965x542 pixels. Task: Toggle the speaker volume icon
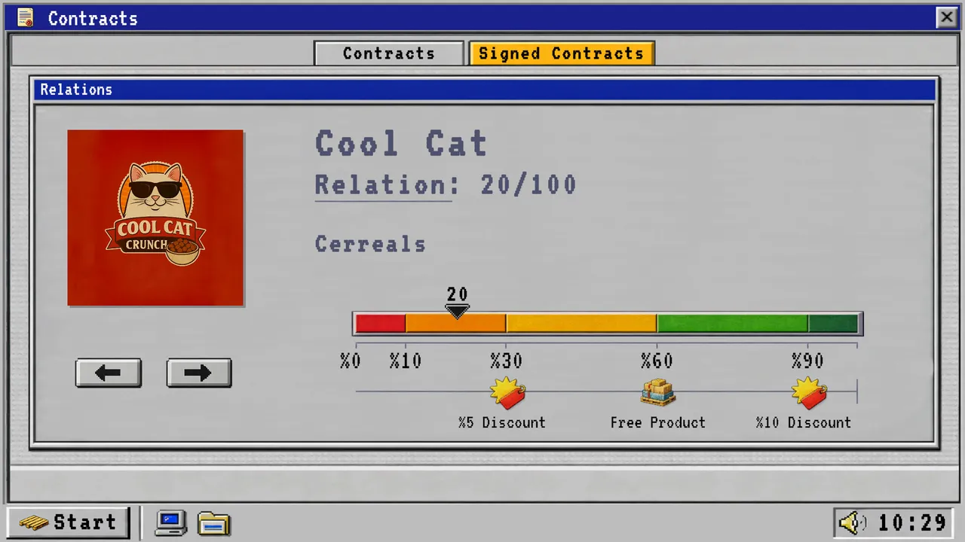(853, 522)
